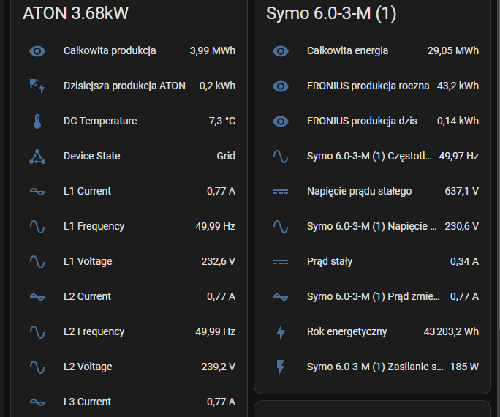Click the thermometer icon for DC Temperature

coord(37,121)
